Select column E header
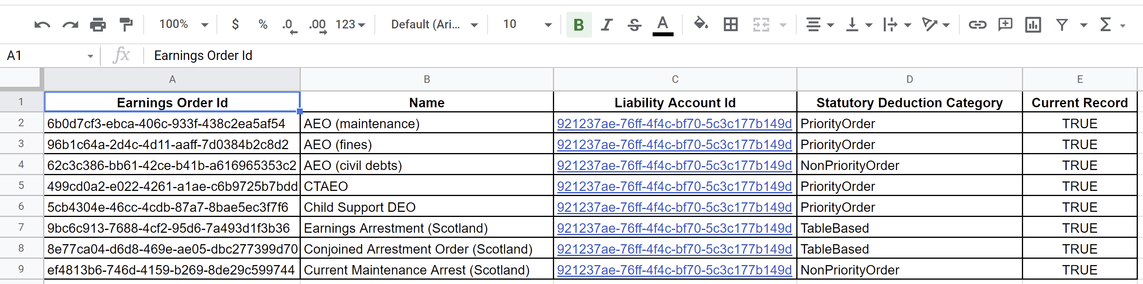The image size is (1143, 284). (x=1080, y=79)
